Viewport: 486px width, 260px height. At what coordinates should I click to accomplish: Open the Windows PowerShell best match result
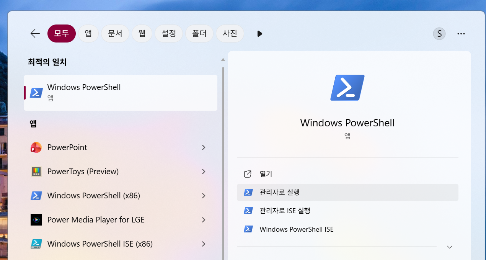[121, 93]
